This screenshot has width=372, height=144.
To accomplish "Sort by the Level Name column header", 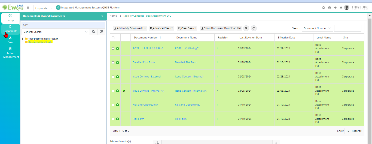I will pos(324,38).
